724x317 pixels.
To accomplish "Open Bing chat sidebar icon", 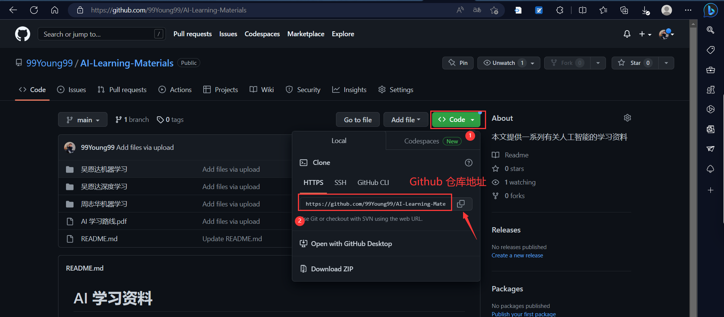I will click(x=710, y=10).
